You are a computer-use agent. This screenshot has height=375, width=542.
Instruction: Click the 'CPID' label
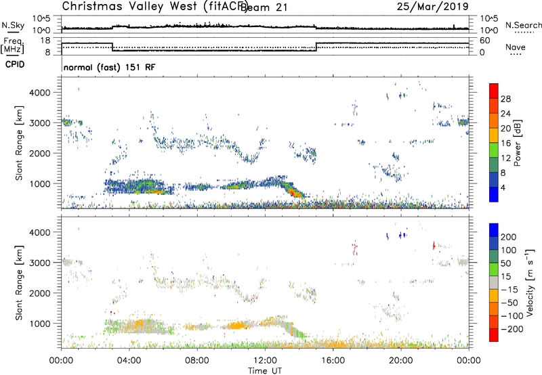15,64
